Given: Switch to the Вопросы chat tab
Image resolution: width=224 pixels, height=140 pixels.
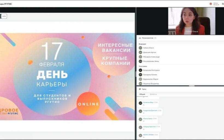Looking at the screenshot, I should point(154,94).
